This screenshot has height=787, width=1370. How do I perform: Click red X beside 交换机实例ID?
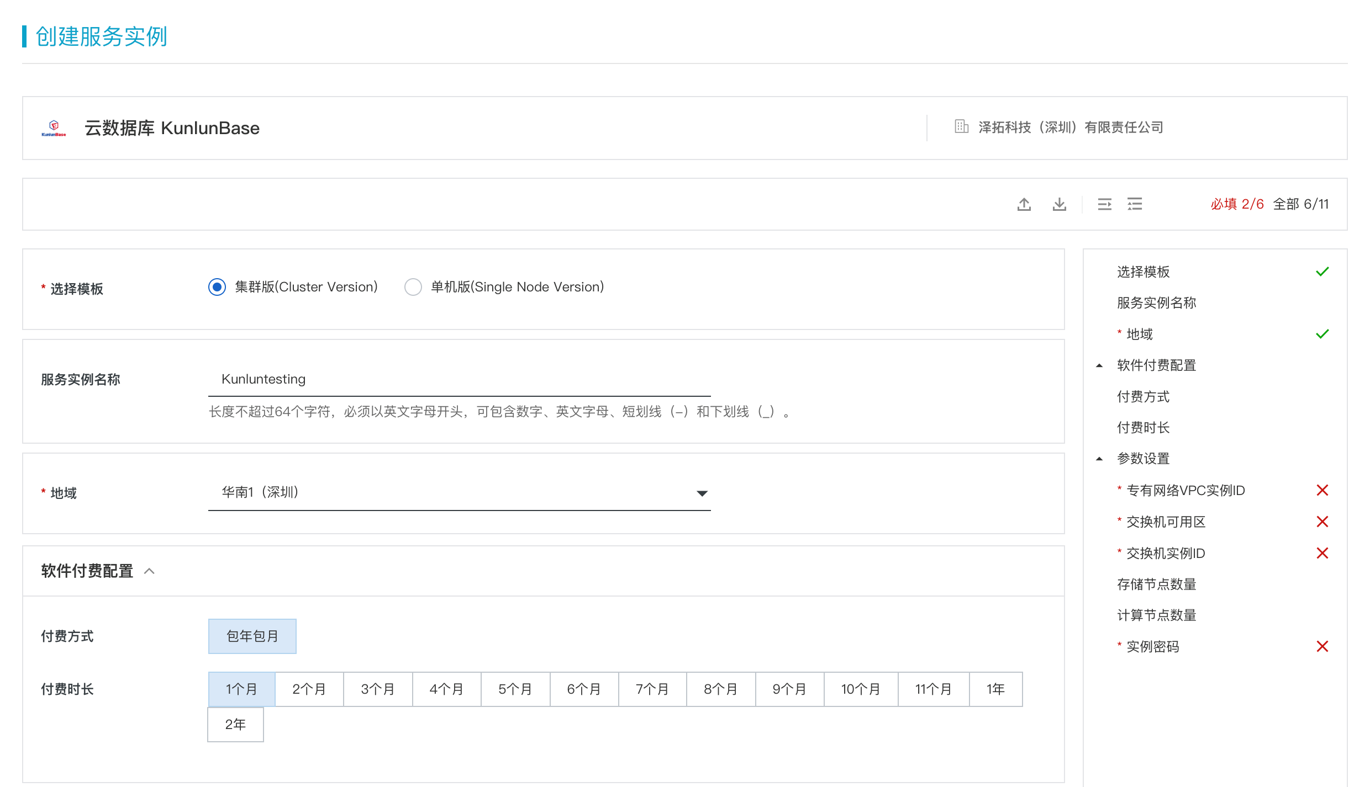pos(1322,553)
